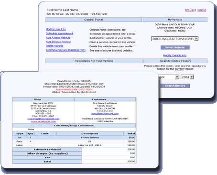Screen dimensions: 217x175
Task: Expand the year dropdown showing 2004
Action: coord(187,77)
